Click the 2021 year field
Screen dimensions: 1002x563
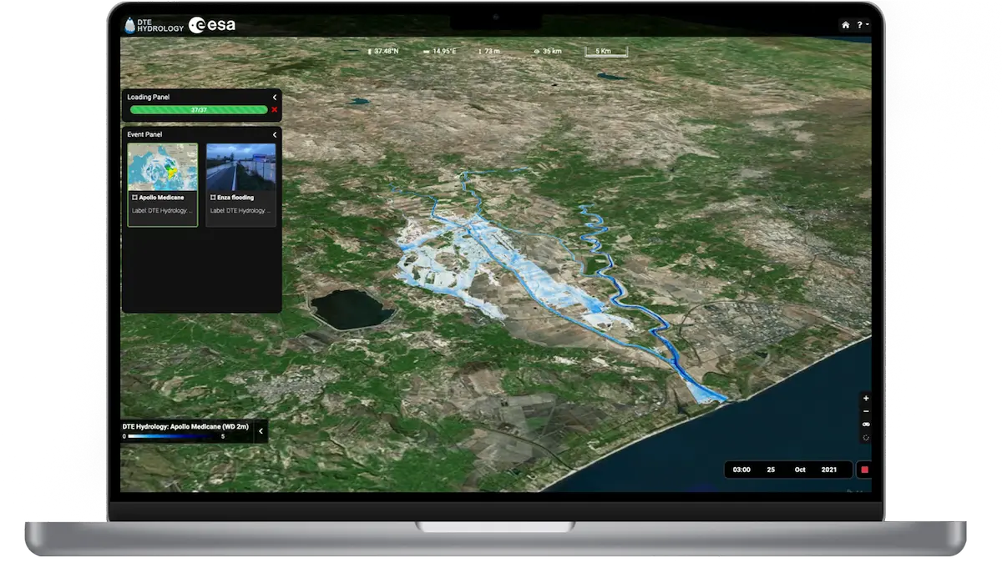coord(829,470)
